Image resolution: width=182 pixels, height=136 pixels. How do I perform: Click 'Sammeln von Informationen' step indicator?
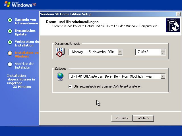click(10, 20)
